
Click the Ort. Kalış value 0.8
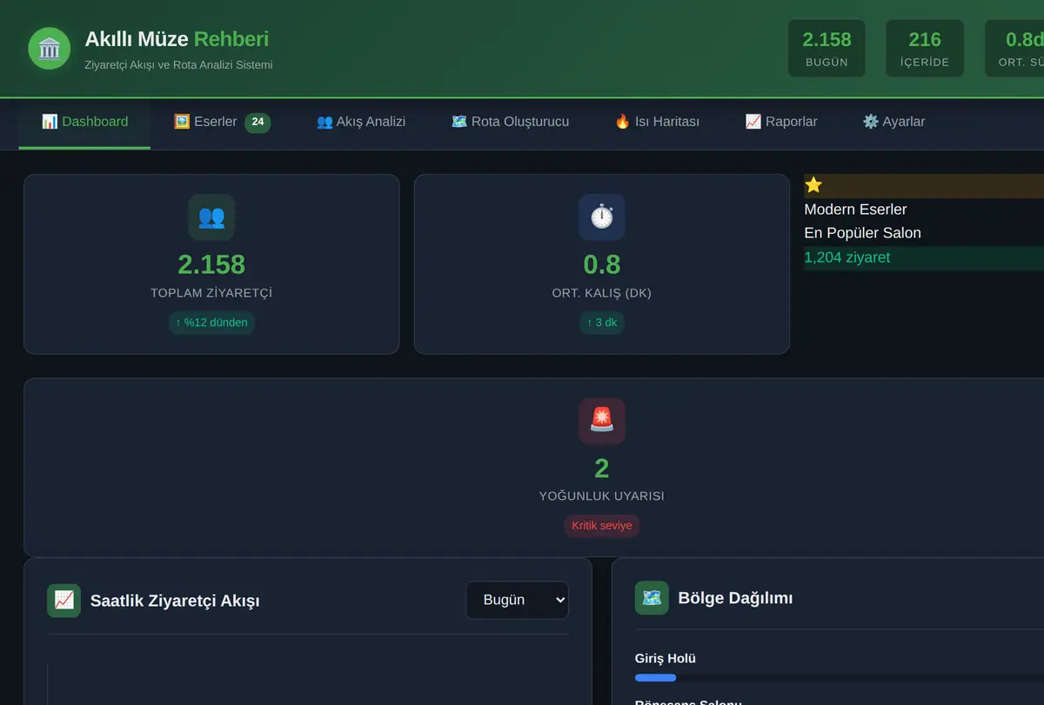pyautogui.click(x=602, y=264)
